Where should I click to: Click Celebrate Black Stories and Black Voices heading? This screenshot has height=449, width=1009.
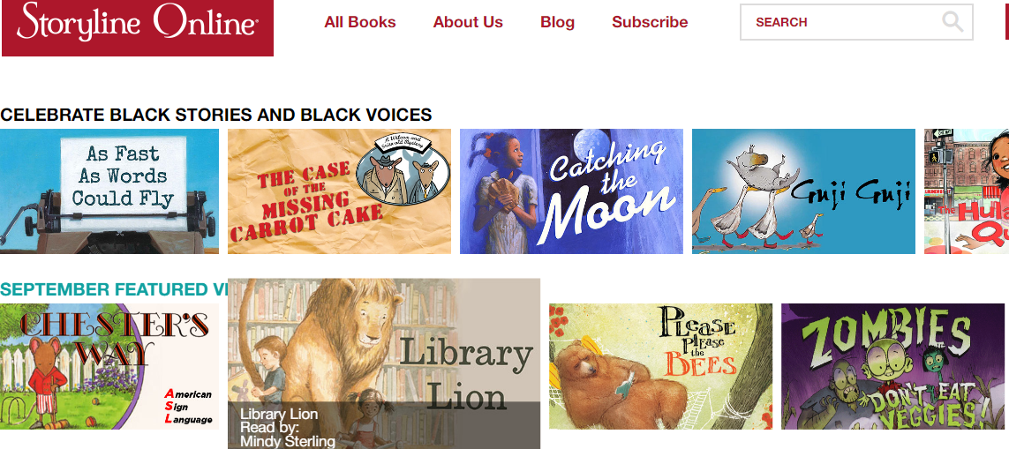(216, 116)
